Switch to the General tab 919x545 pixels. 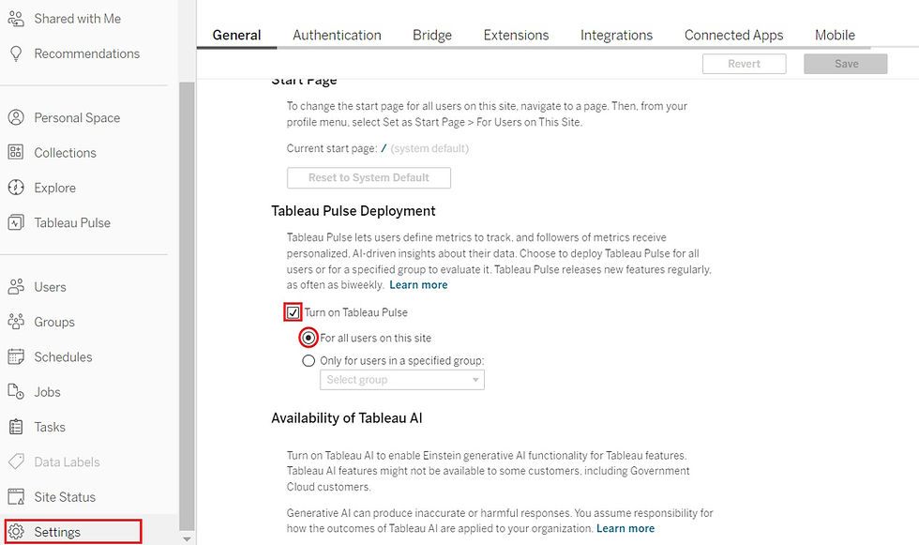coord(236,35)
